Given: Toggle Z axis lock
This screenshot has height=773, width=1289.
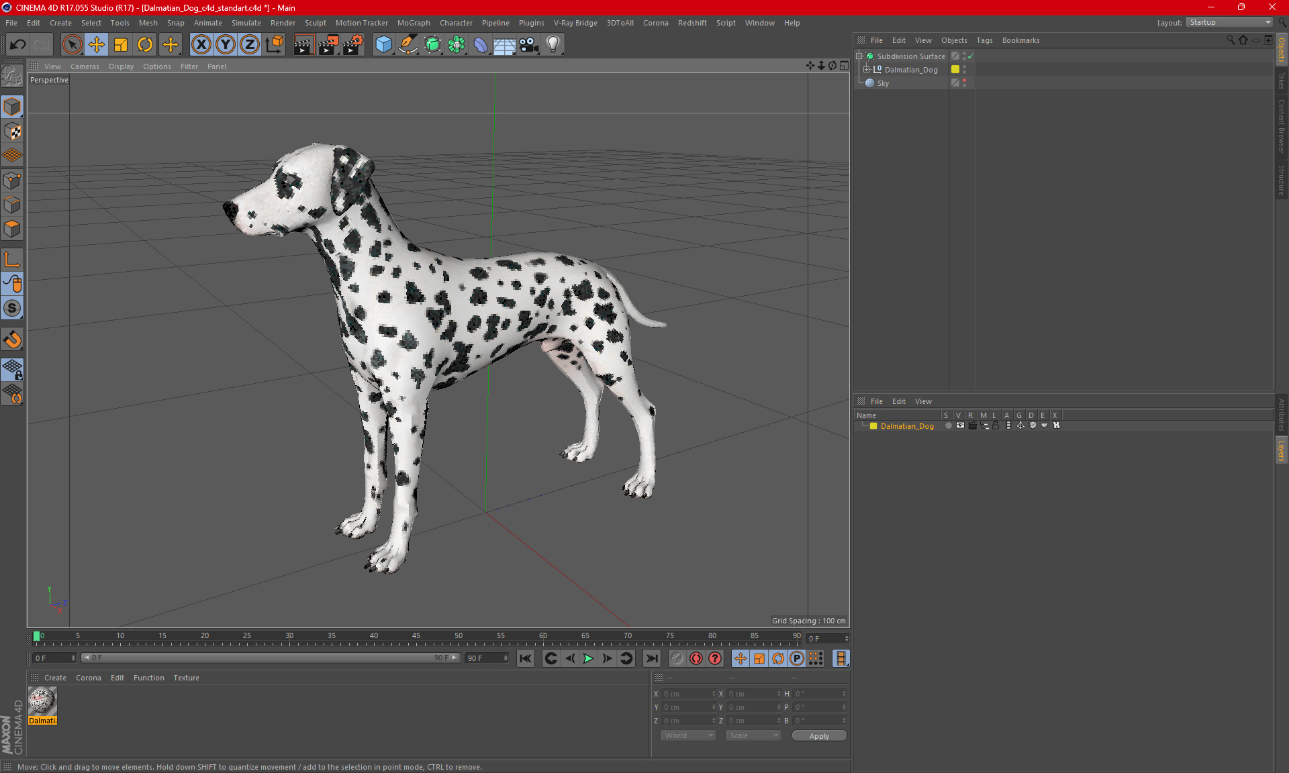Looking at the screenshot, I should click(250, 45).
